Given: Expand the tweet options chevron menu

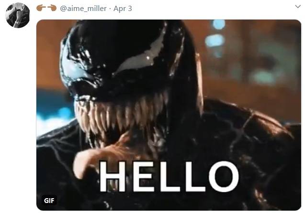Looking at the screenshot, I should coord(298,7).
